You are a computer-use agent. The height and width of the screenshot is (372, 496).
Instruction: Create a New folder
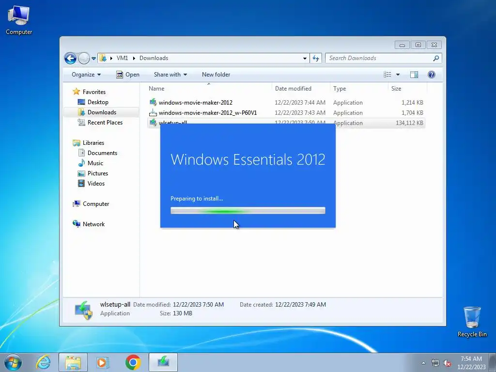point(216,74)
